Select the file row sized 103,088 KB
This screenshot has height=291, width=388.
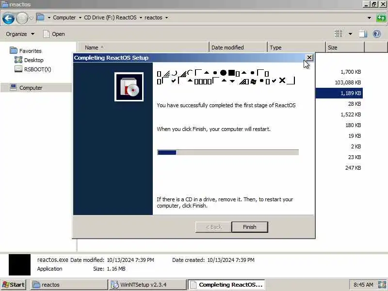coord(348,82)
